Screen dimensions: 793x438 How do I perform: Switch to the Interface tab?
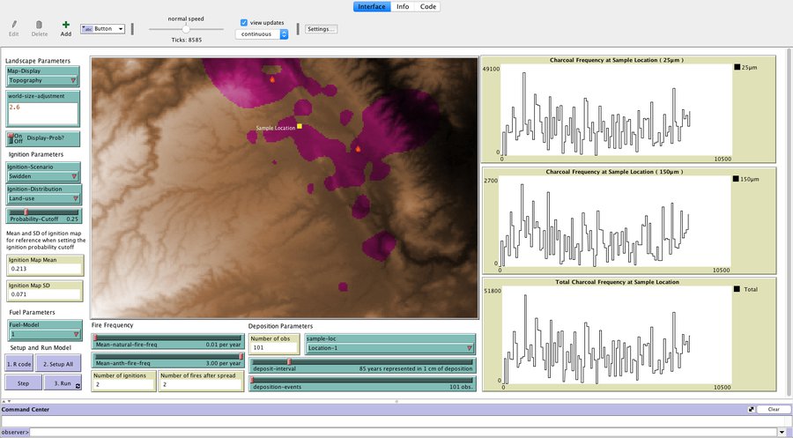(372, 6)
